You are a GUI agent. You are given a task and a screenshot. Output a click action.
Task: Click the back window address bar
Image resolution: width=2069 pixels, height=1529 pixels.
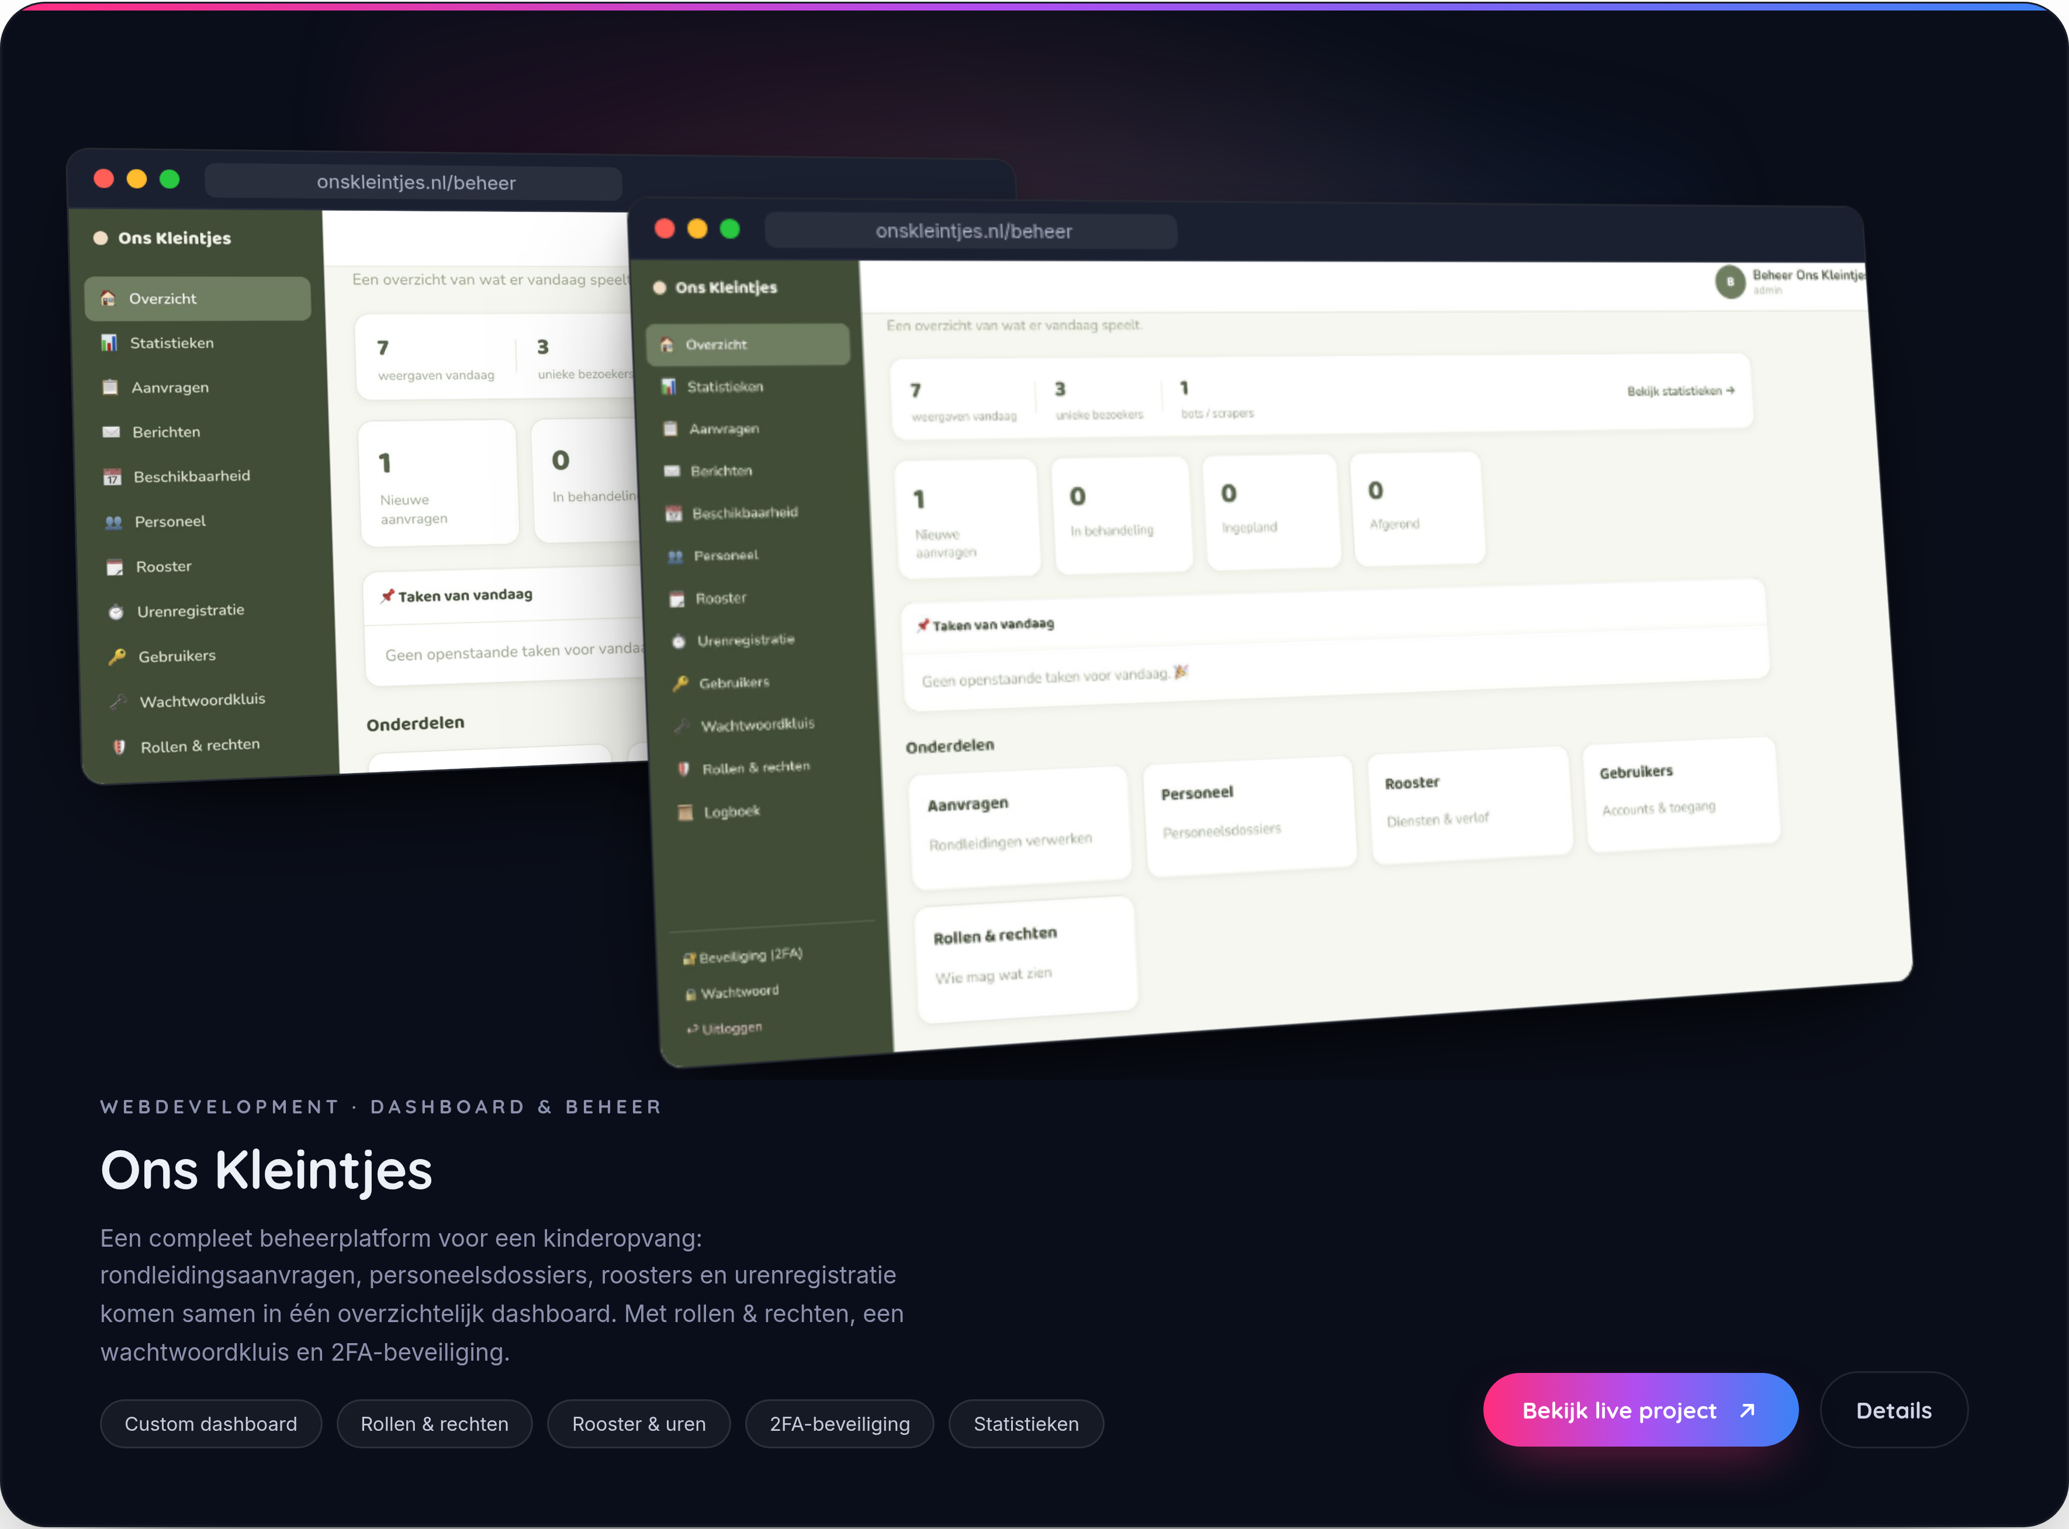(413, 182)
